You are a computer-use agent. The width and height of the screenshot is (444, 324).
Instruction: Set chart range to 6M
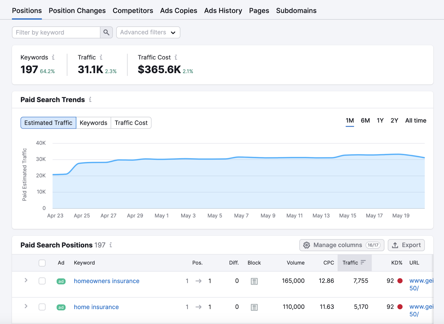coord(365,120)
